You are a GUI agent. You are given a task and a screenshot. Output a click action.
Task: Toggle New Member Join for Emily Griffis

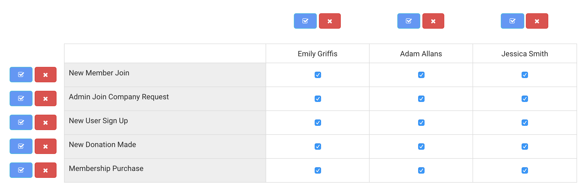tap(318, 75)
